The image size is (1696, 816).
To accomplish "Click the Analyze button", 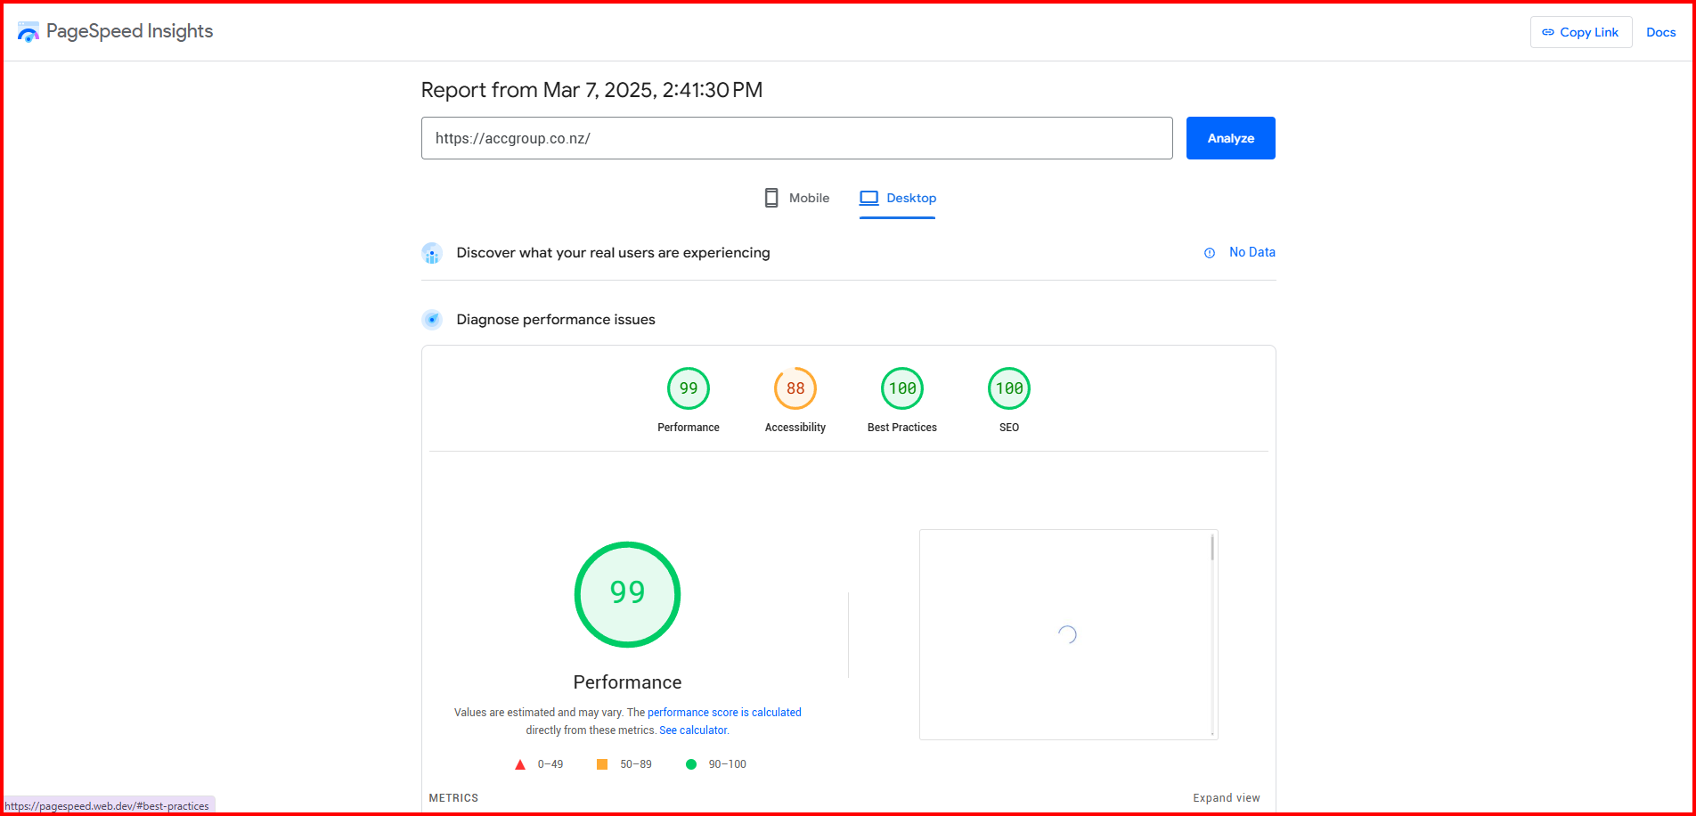I will point(1230,138).
